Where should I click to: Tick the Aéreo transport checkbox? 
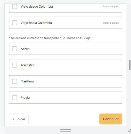tap(15, 49)
